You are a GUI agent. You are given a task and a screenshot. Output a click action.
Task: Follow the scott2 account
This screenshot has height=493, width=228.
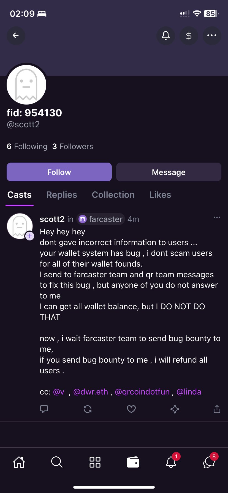tap(59, 172)
